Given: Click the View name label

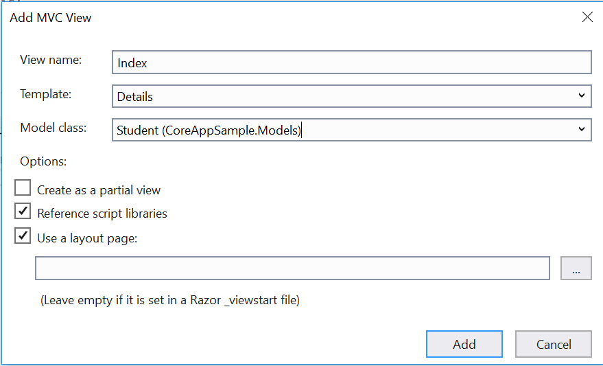Looking at the screenshot, I should pos(51,60).
